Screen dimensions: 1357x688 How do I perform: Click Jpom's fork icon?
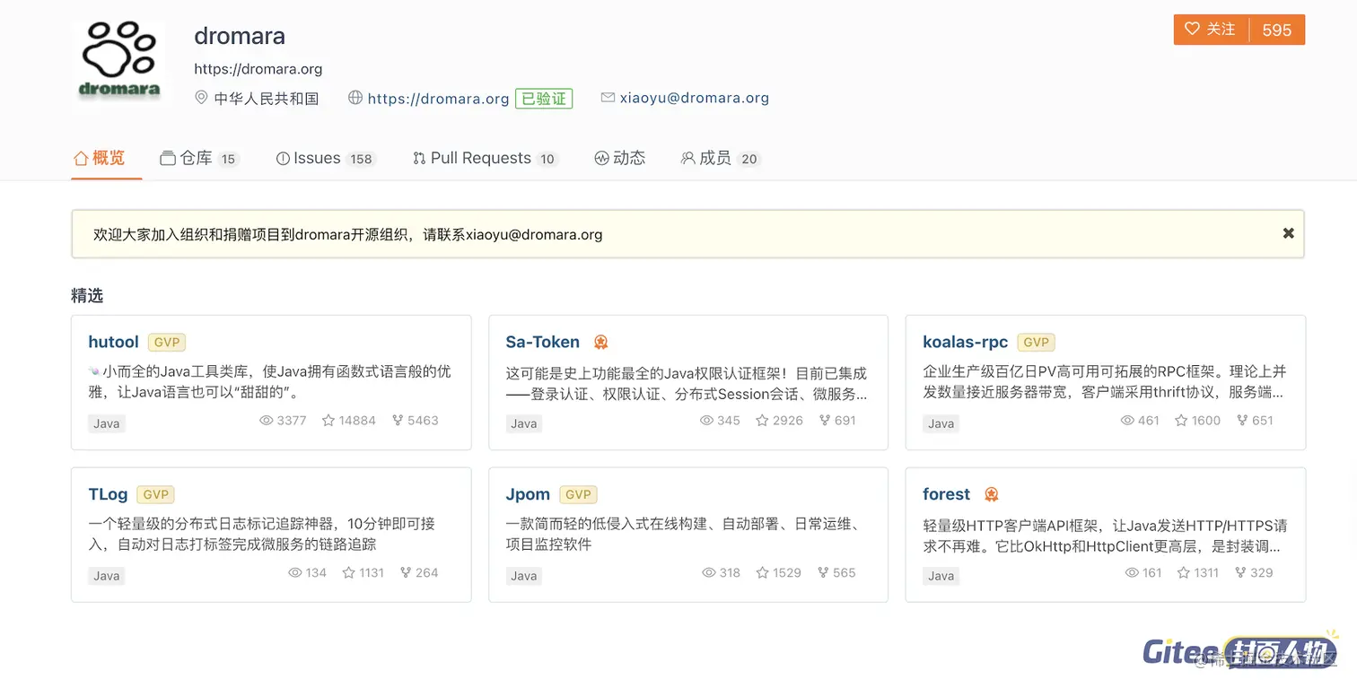tap(823, 572)
